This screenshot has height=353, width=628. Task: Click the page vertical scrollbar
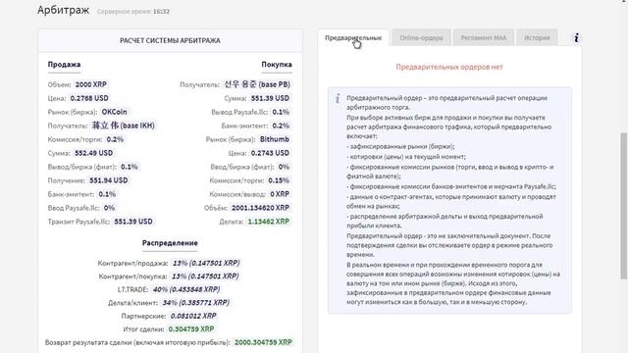coord(624,206)
